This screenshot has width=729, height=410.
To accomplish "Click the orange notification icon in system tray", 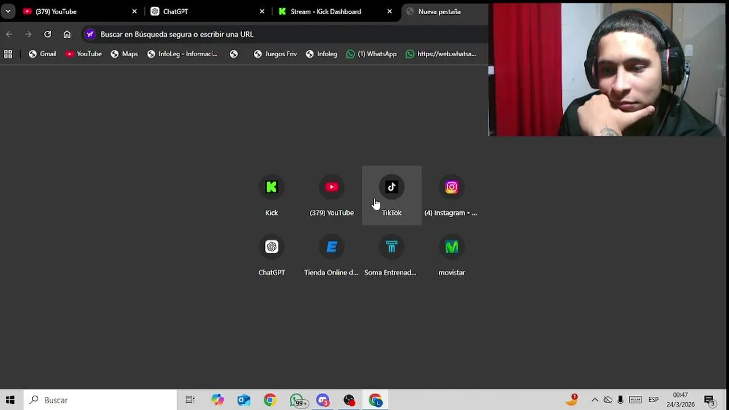I will 572,400.
